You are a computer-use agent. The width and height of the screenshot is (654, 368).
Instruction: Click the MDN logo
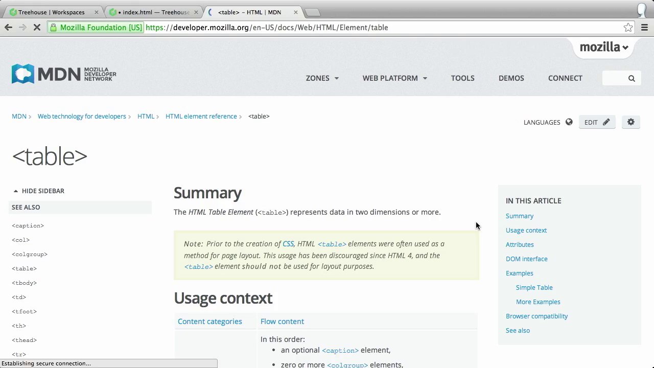[64, 74]
